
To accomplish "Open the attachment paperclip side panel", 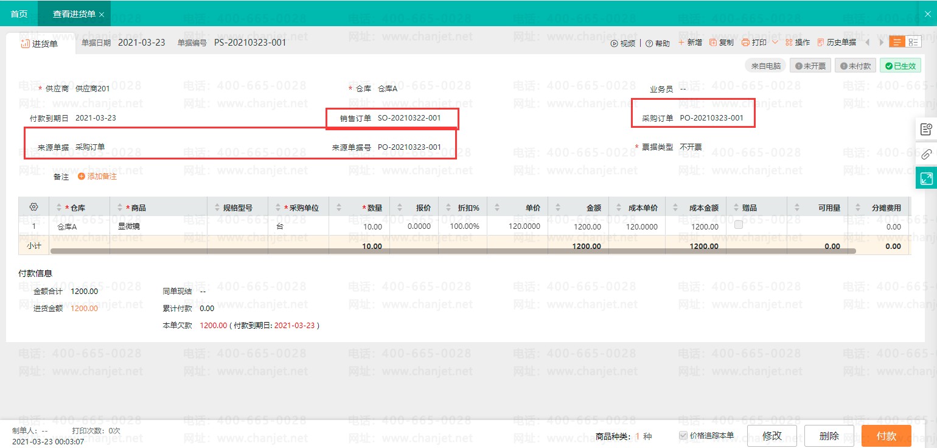I will tap(926, 154).
